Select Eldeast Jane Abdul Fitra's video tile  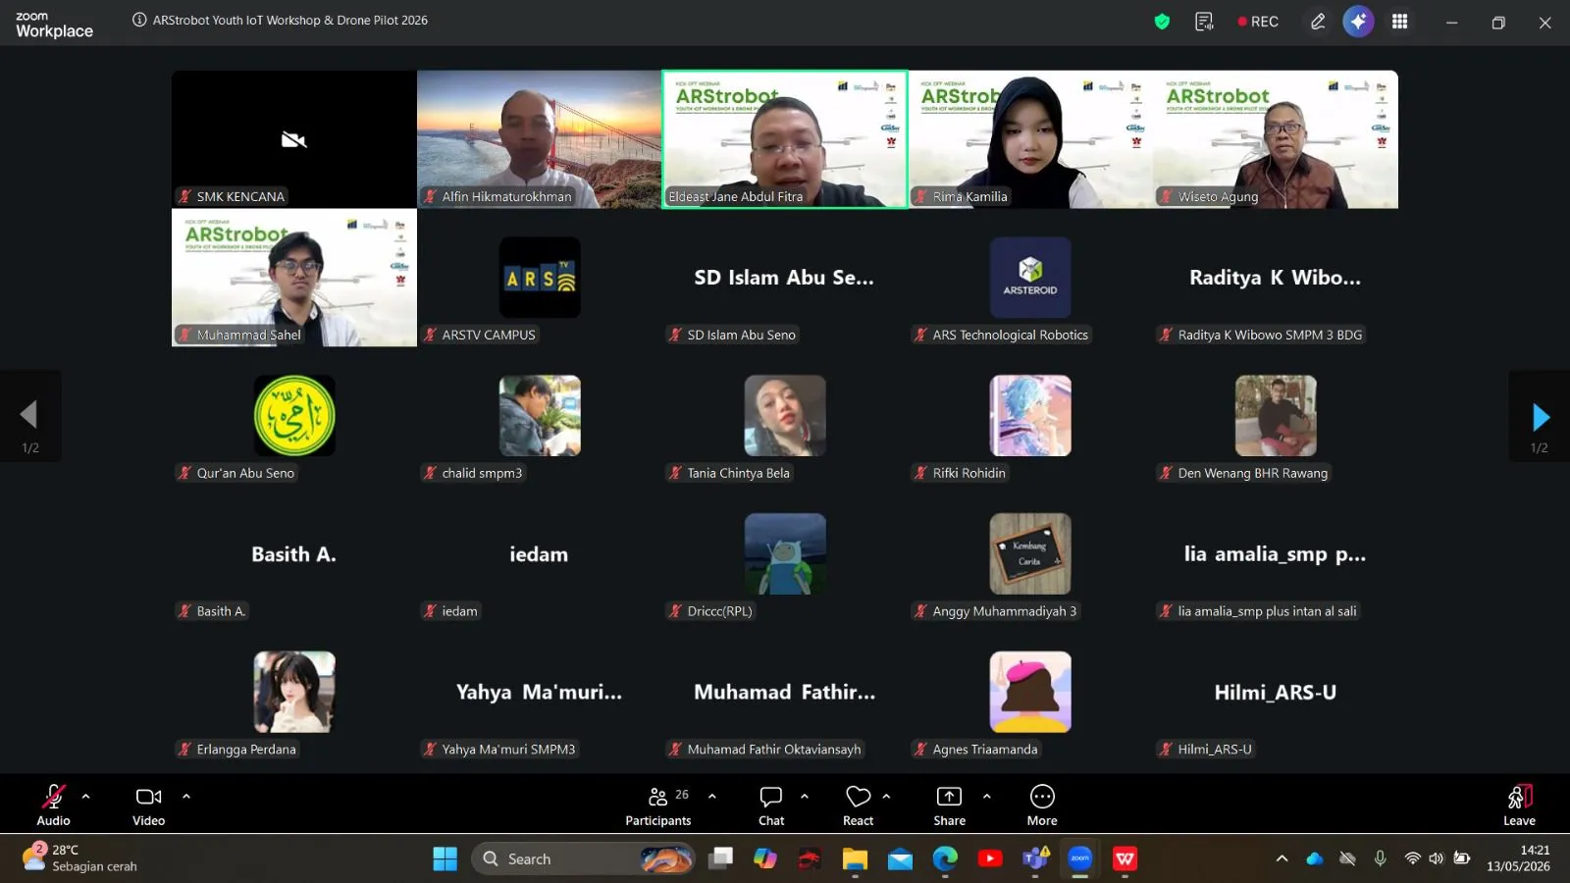[x=785, y=139]
